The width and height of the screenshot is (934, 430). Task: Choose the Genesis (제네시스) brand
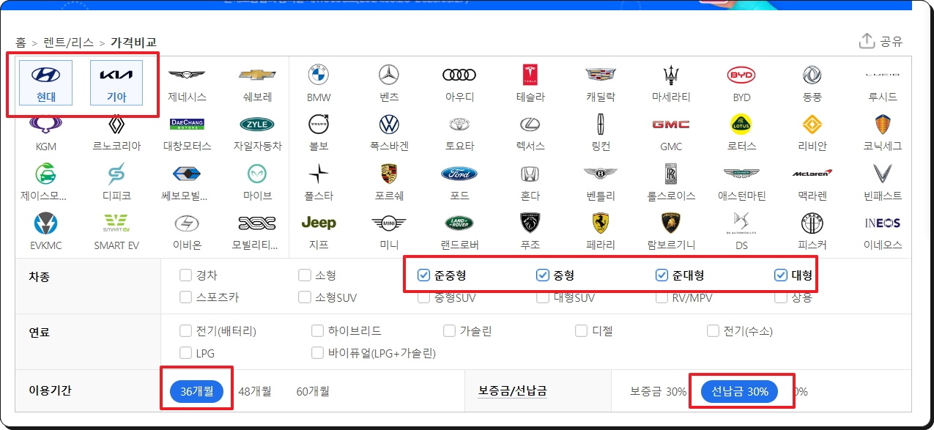[187, 75]
